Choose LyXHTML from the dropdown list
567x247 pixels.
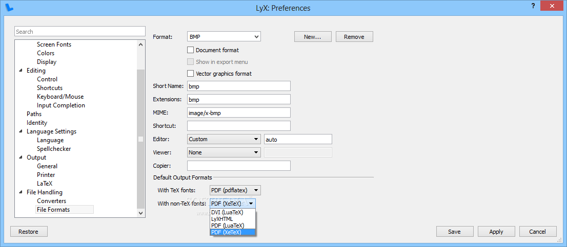coord(233,219)
